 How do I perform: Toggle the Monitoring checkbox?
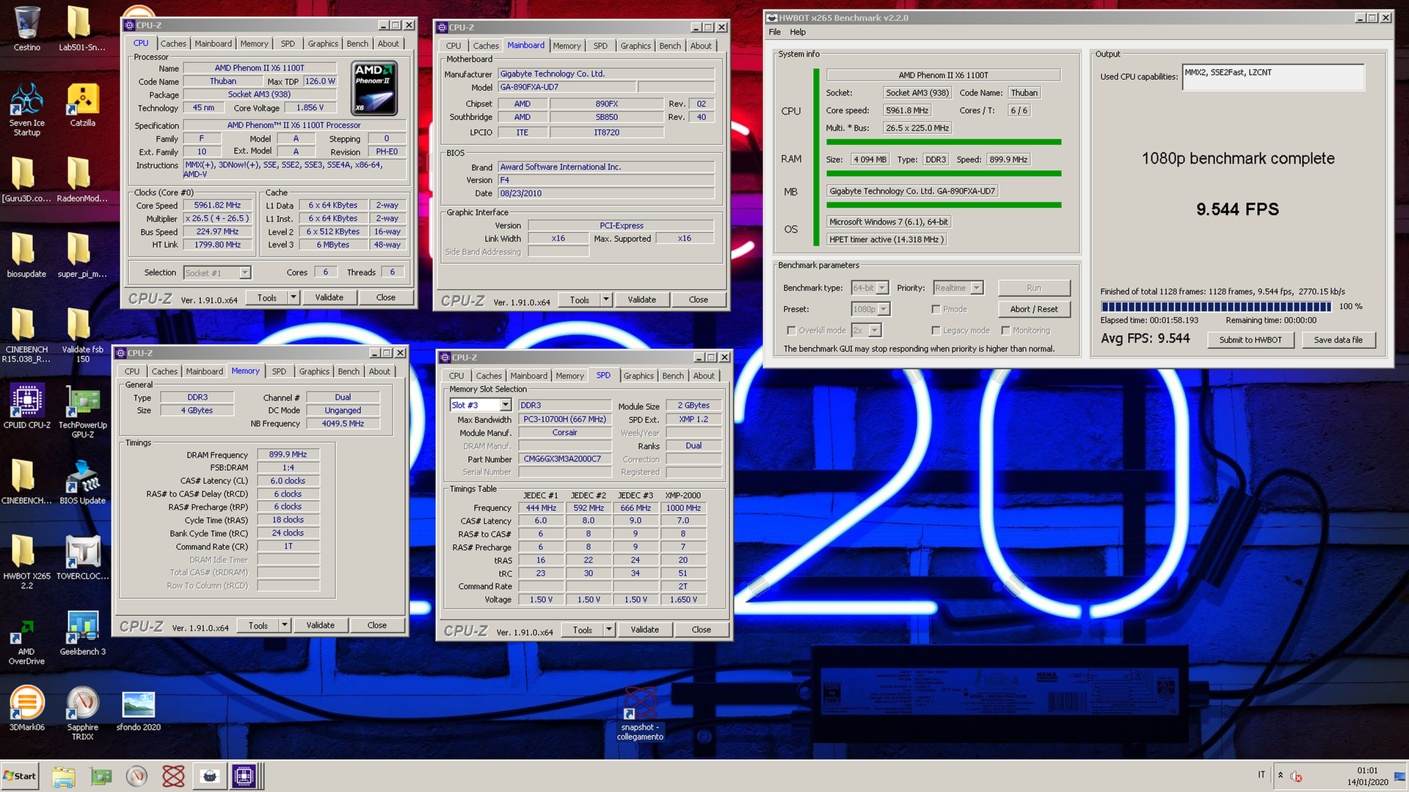point(1005,331)
